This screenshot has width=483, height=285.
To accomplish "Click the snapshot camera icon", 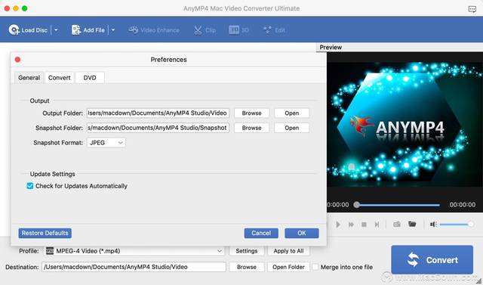I will [397, 225].
